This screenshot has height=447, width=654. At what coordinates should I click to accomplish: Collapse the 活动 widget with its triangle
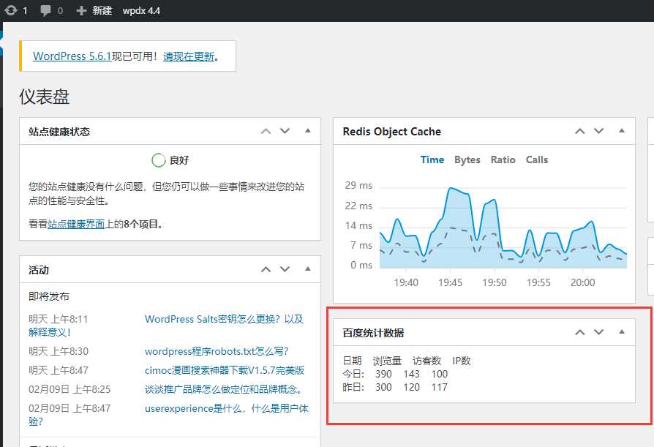pos(307,268)
